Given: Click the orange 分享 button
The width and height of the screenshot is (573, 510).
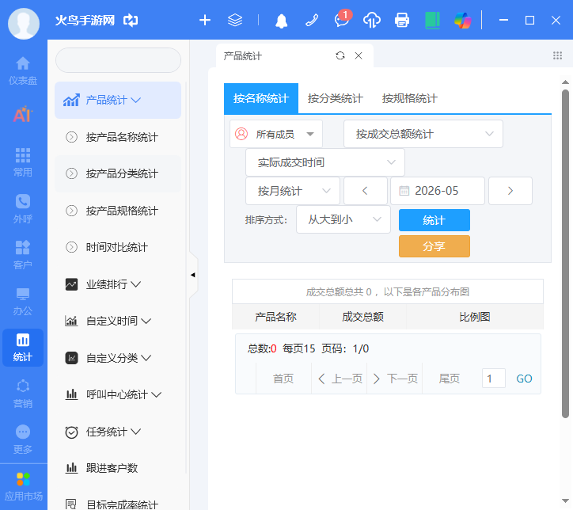Looking at the screenshot, I should (434, 246).
